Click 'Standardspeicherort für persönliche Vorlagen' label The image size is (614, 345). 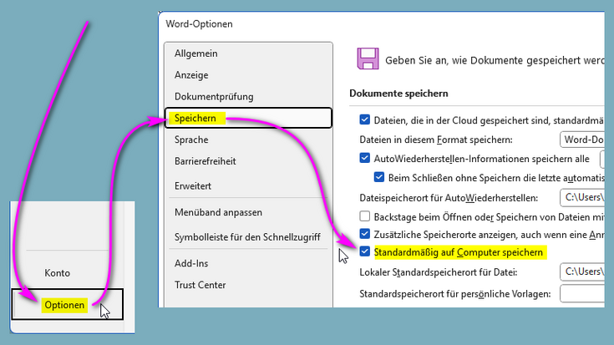coord(455,294)
